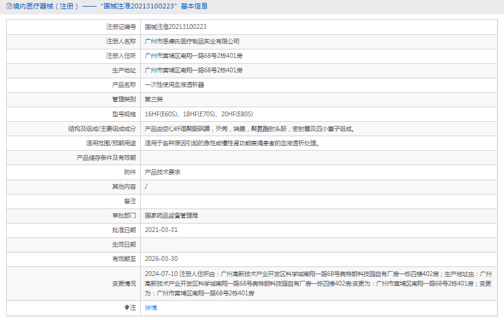Click the 型号规格 label
Viewport: 504px width, 320px height.
pyautogui.click(x=124, y=114)
